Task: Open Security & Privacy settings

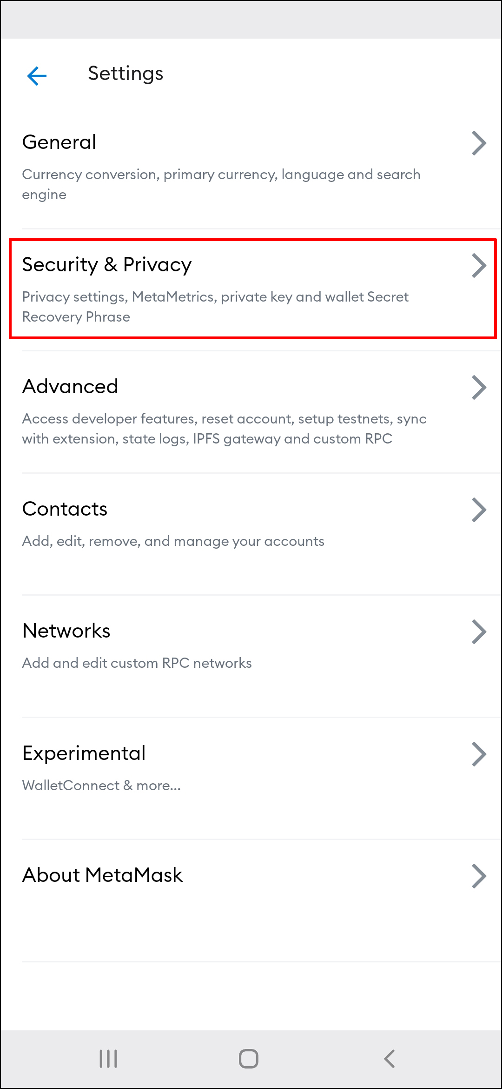Action: point(107,265)
